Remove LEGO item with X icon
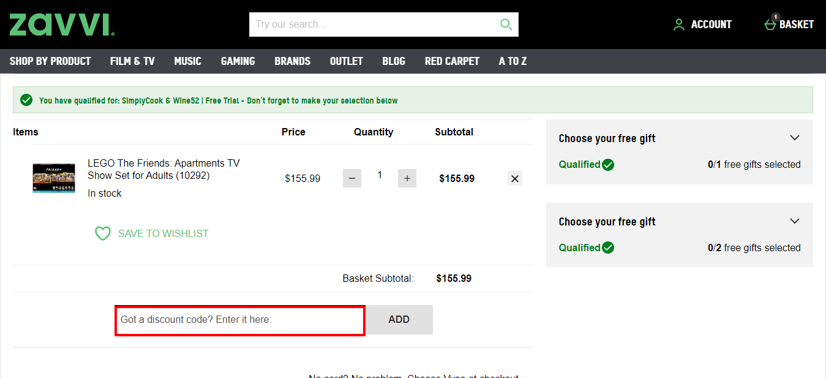Viewport: 826px width, 378px height. point(515,179)
